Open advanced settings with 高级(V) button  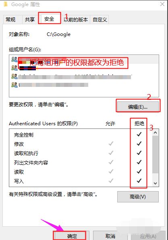[x=138, y=197]
